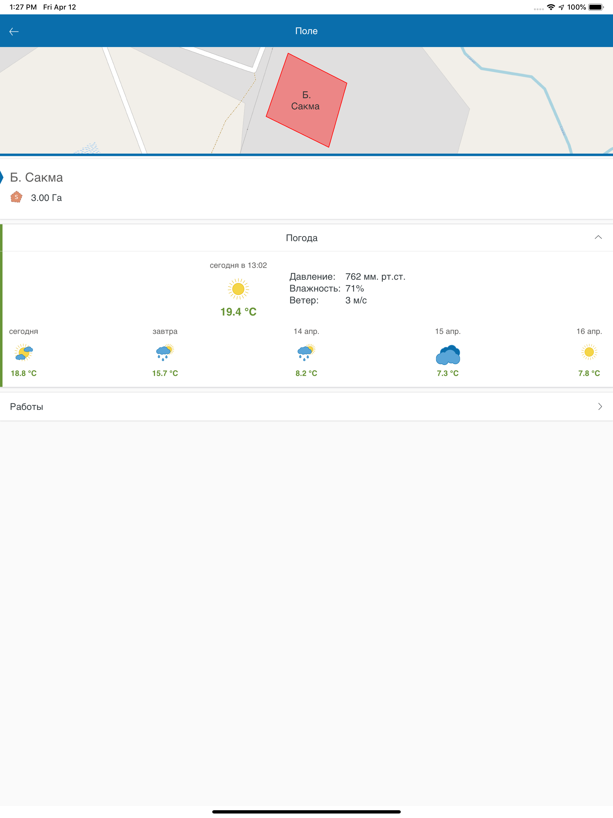This screenshot has width=613, height=818.
Task: Click the Б. Сакма field name heading
Action: pos(36,178)
